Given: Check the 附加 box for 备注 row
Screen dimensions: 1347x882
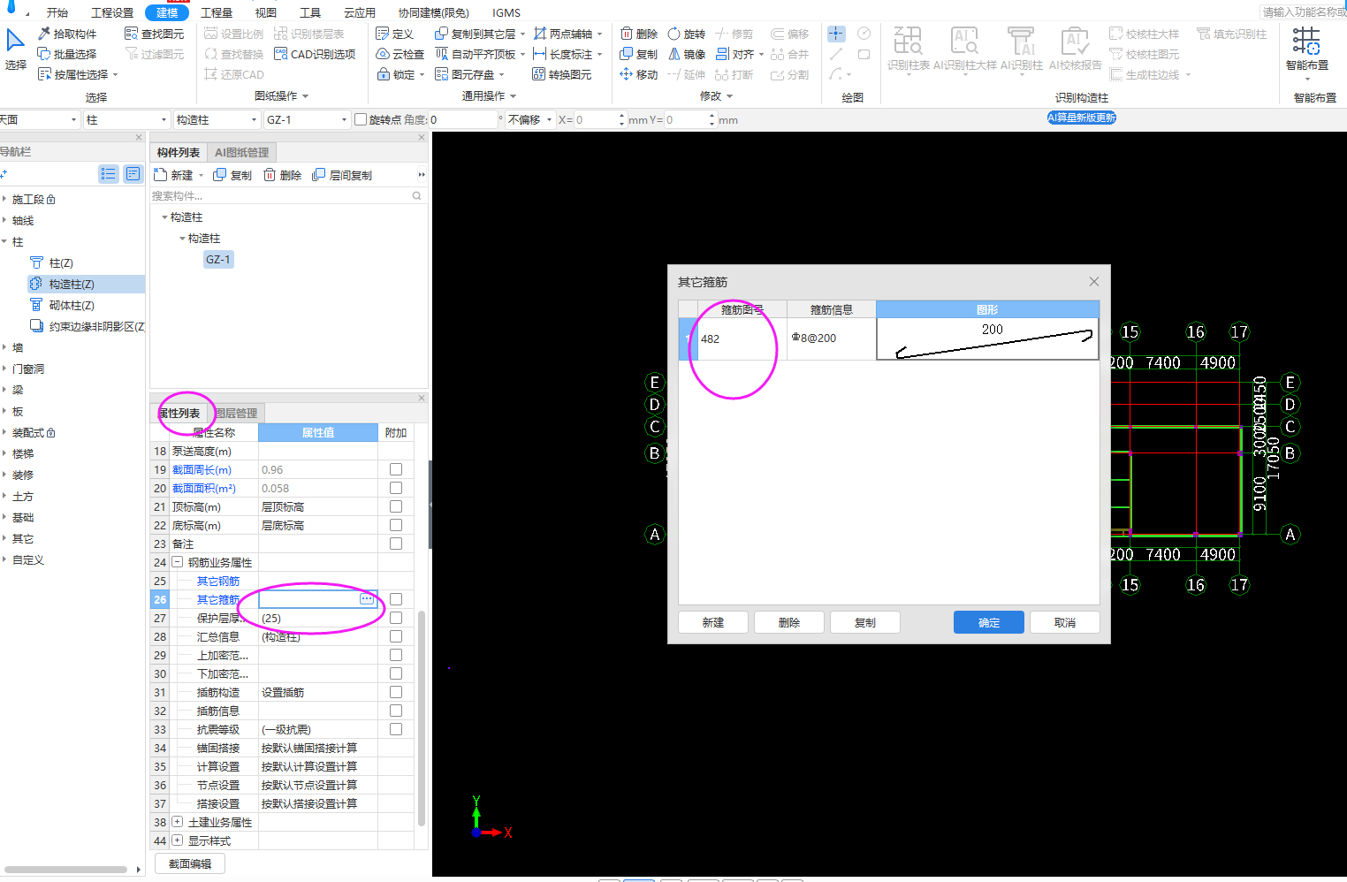Looking at the screenshot, I should pos(396,544).
